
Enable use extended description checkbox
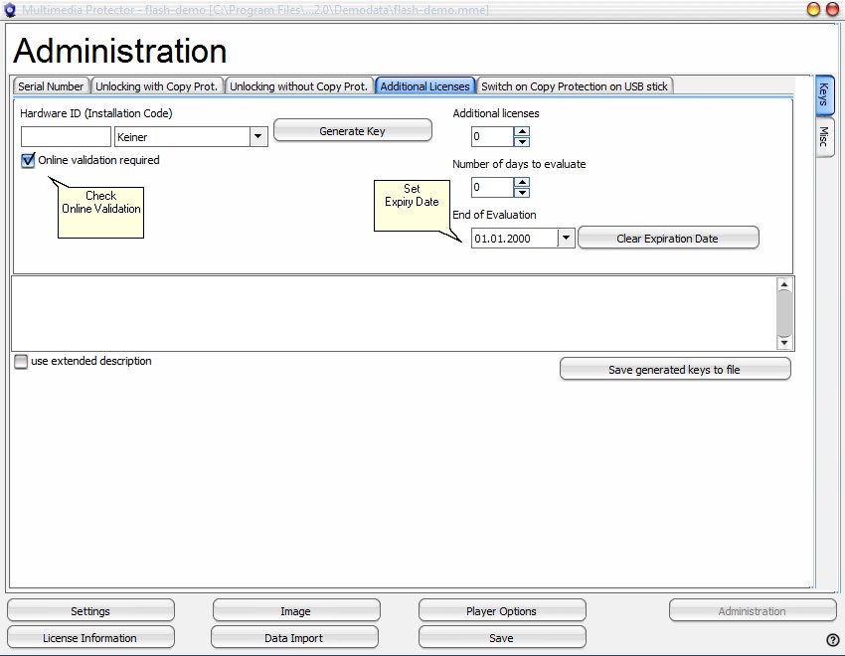tap(21, 362)
